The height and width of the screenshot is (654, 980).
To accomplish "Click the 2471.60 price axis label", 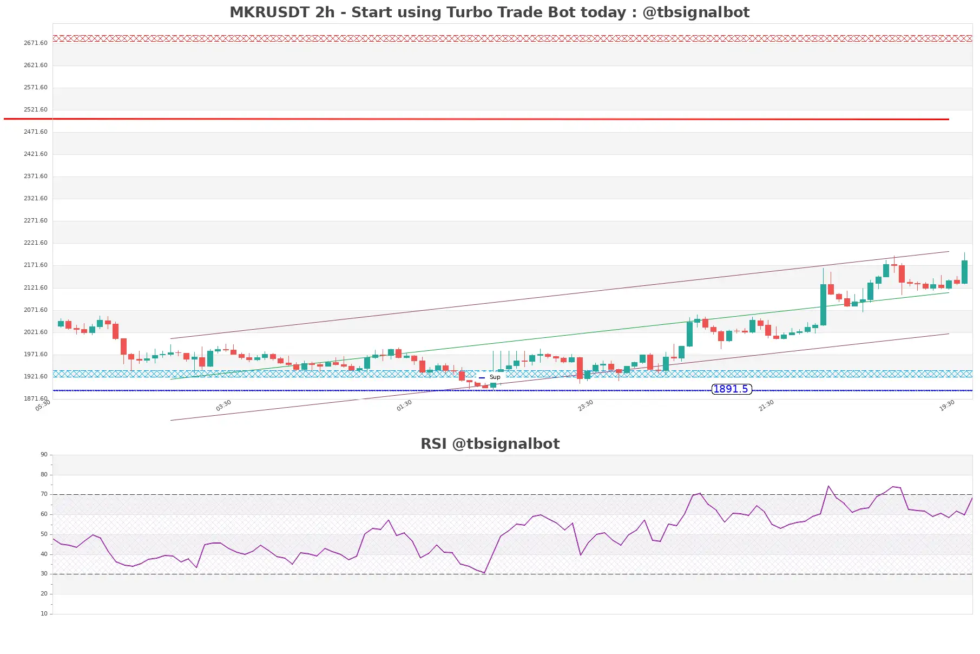I will pos(36,132).
